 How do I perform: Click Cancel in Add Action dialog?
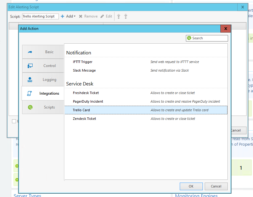click(216, 186)
